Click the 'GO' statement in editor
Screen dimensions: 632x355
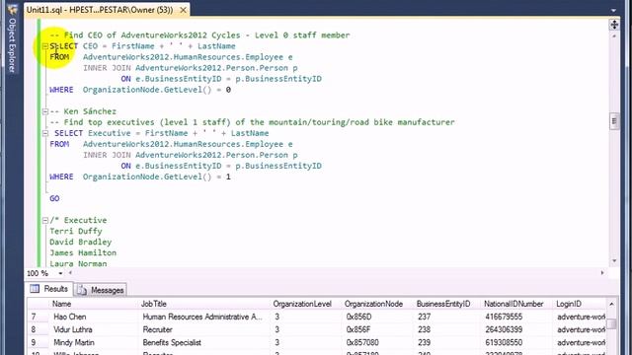pos(54,198)
